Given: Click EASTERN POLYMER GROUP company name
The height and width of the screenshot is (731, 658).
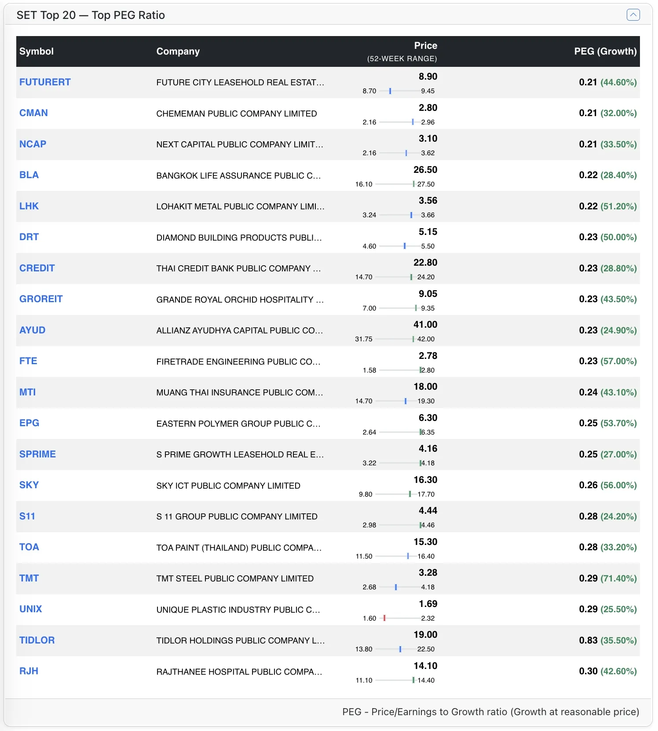Looking at the screenshot, I should pos(238,424).
